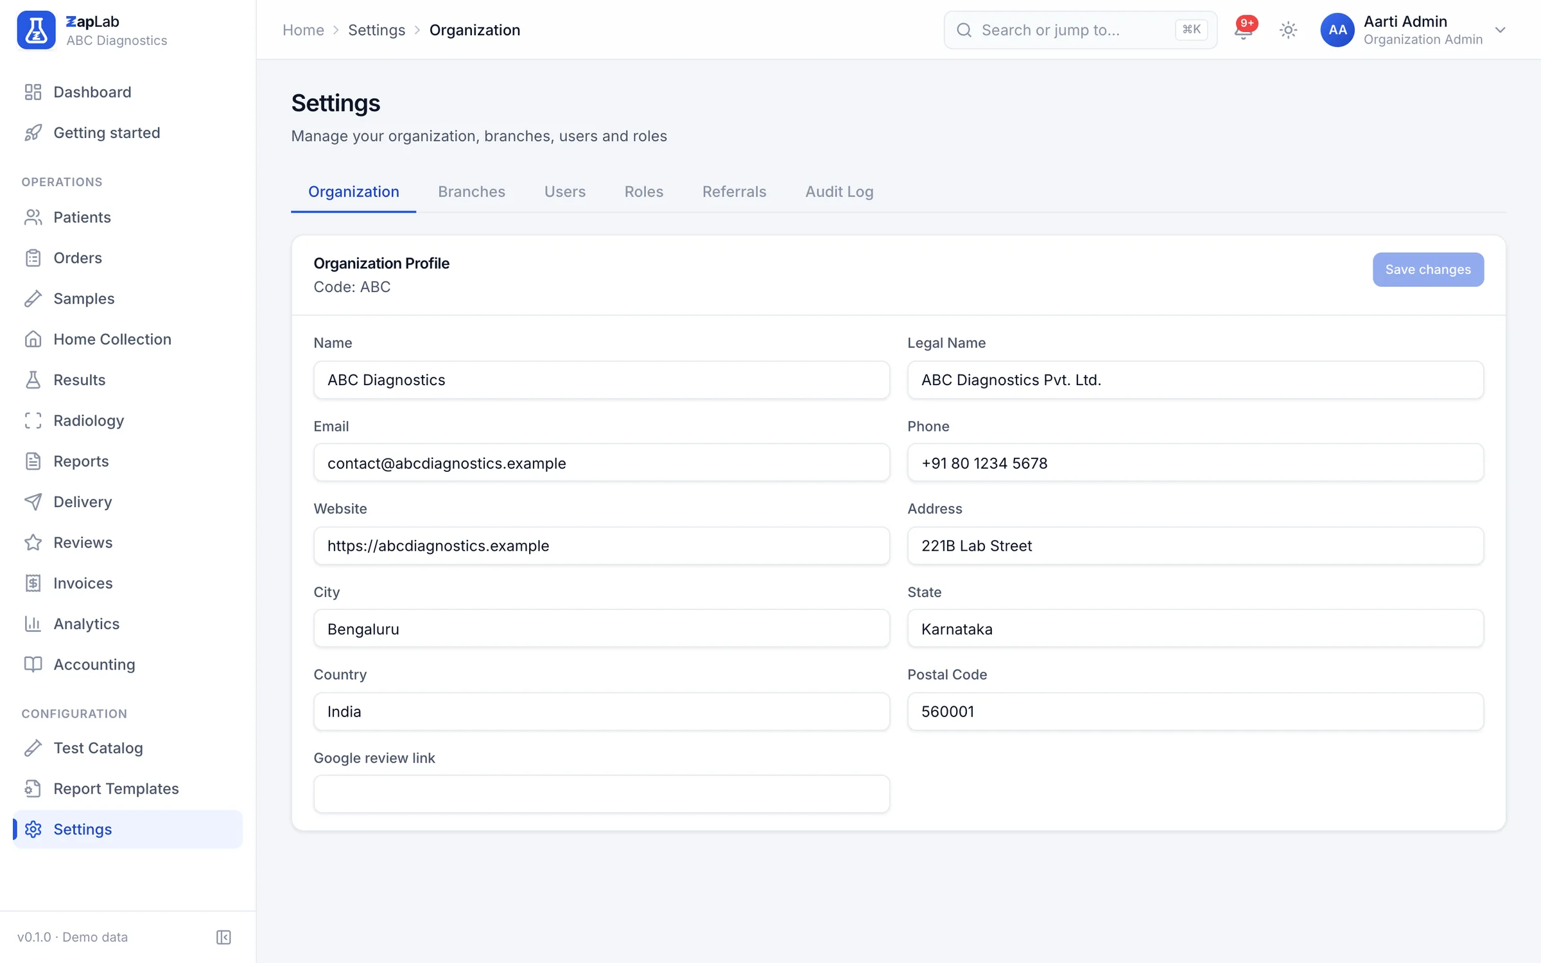Click the Delivery paper-plane icon
This screenshot has width=1541, height=963.
point(33,502)
